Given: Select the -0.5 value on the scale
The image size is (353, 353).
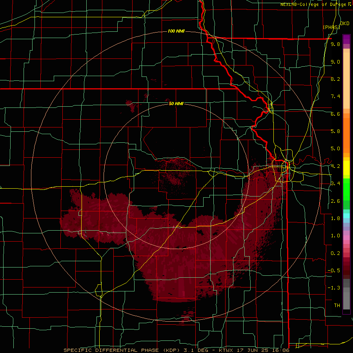Looking at the screenshot, I should coord(334,271).
